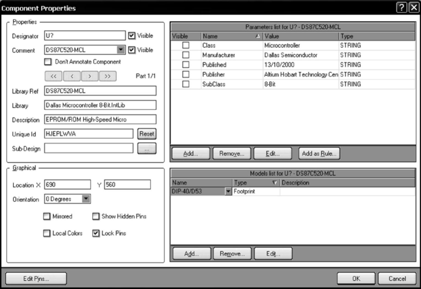Confirm with OK button
Image resolution: width=421 pixels, height=289 pixels.
(356, 279)
